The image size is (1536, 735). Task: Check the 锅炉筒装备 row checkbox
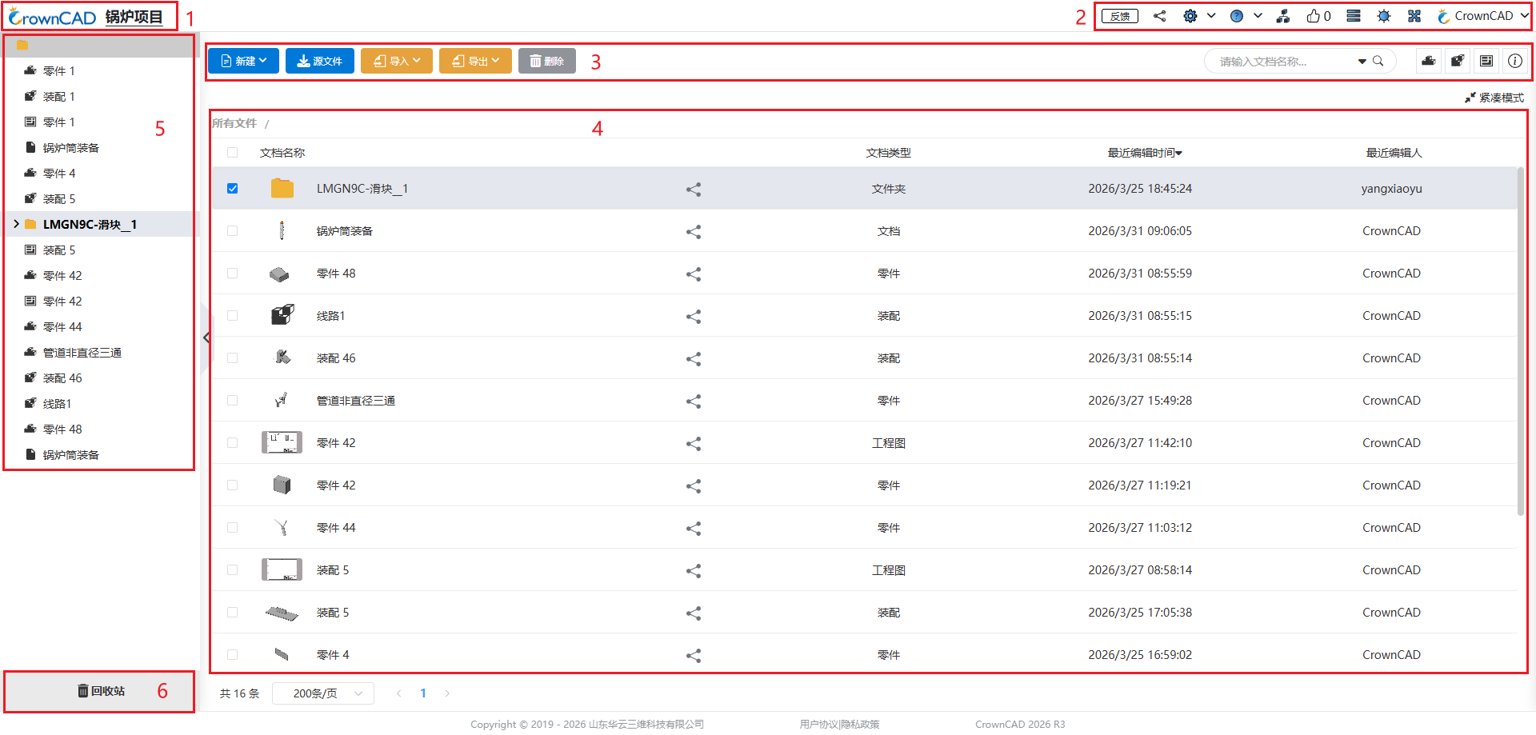tap(233, 231)
